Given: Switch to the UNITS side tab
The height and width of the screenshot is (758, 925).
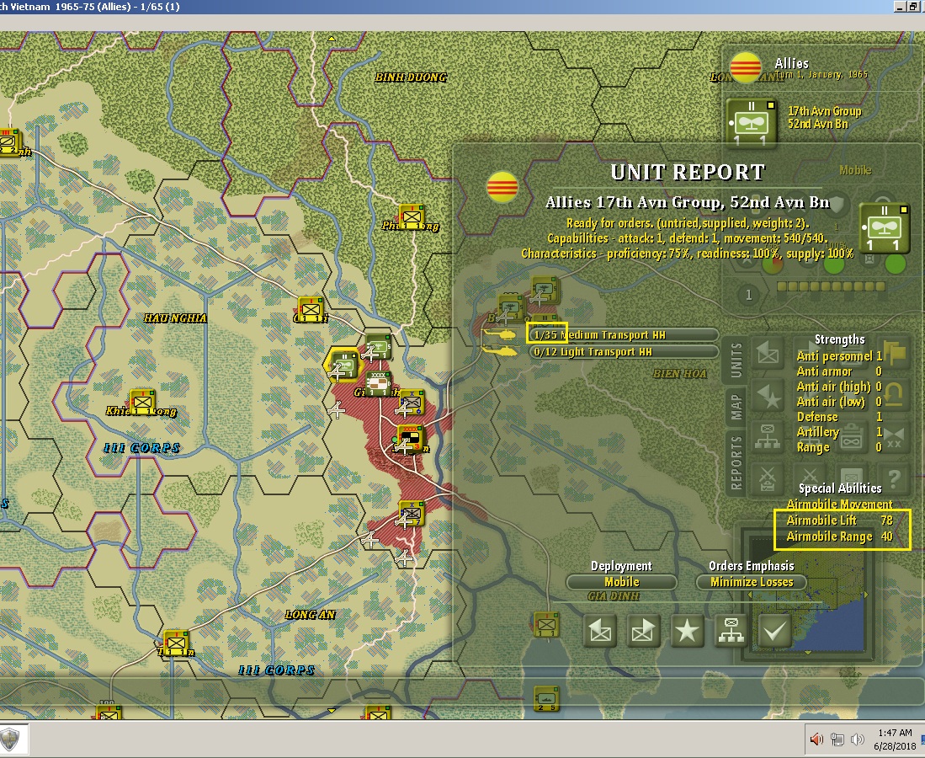Looking at the screenshot, I should (736, 360).
